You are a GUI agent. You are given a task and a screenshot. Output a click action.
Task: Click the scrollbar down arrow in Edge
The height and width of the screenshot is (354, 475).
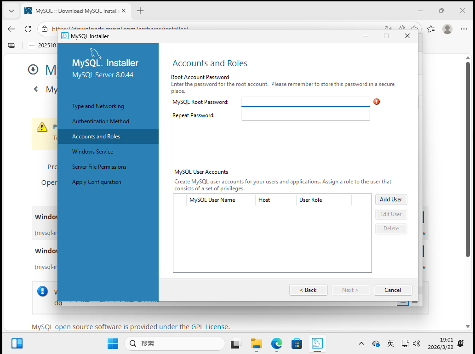click(468, 326)
